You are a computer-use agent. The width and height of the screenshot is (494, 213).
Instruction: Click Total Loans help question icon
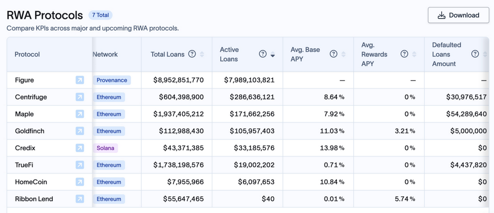[192, 54]
